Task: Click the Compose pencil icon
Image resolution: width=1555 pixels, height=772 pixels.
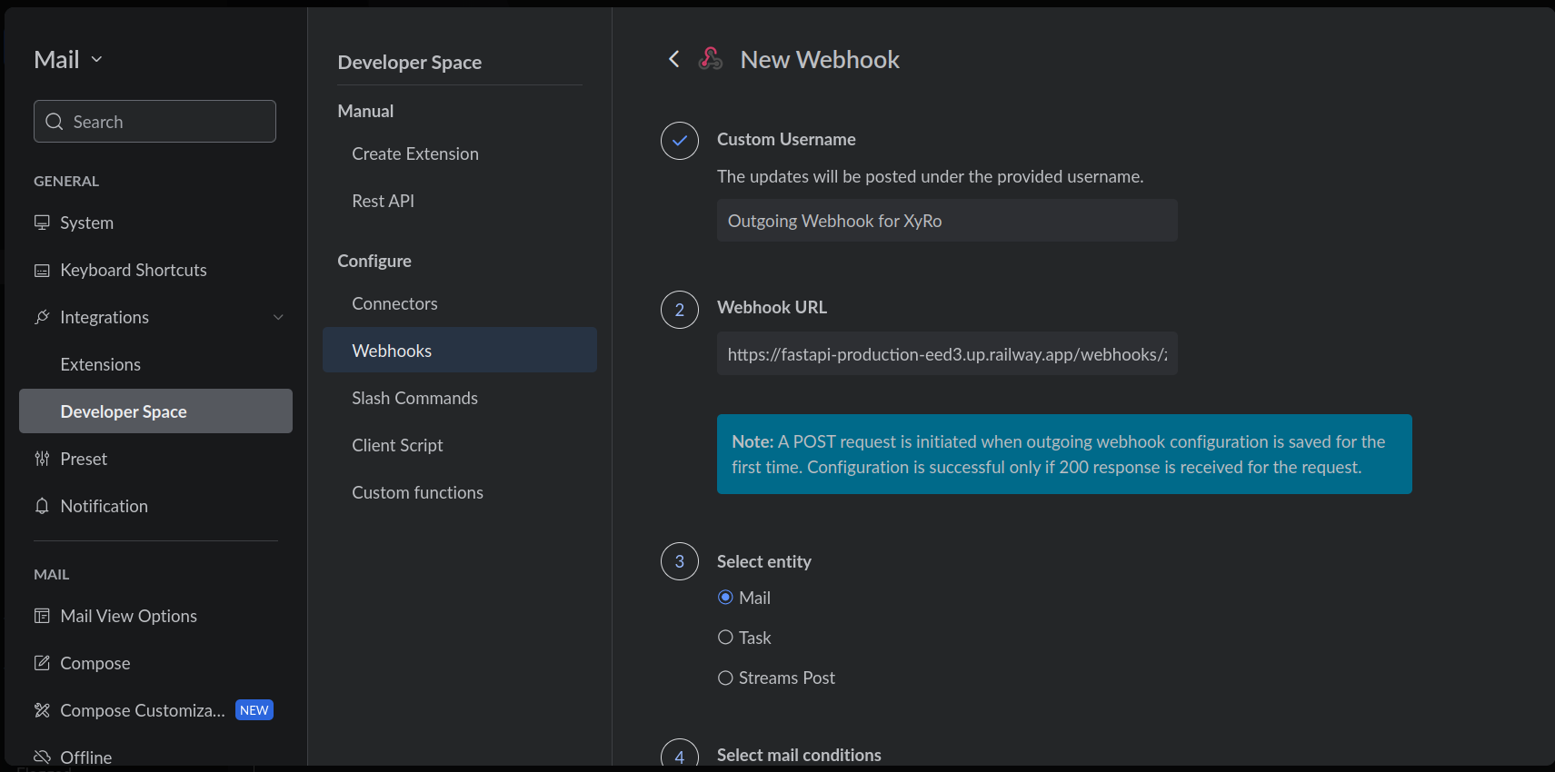Action: pos(42,663)
